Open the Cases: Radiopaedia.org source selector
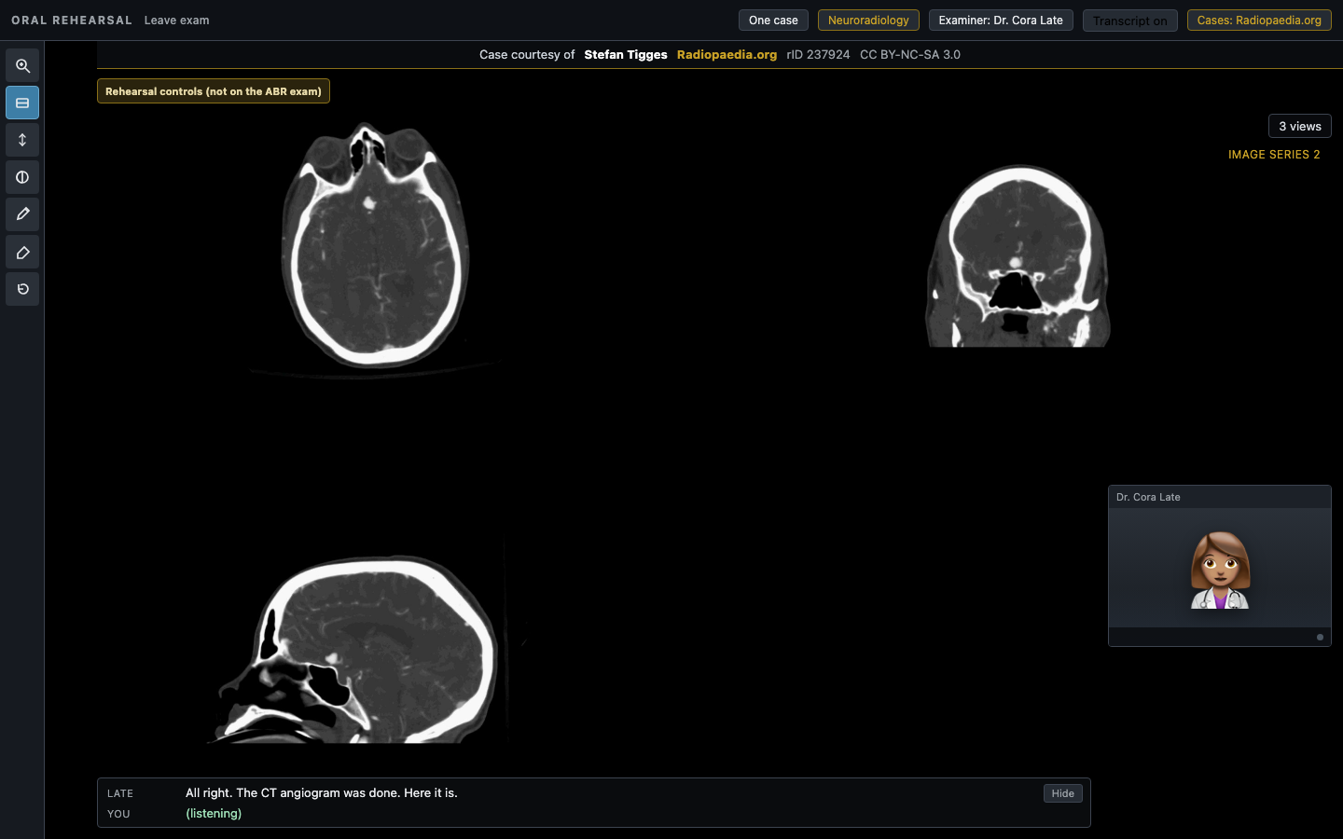The width and height of the screenshot is (1343, 839). 1259,21
